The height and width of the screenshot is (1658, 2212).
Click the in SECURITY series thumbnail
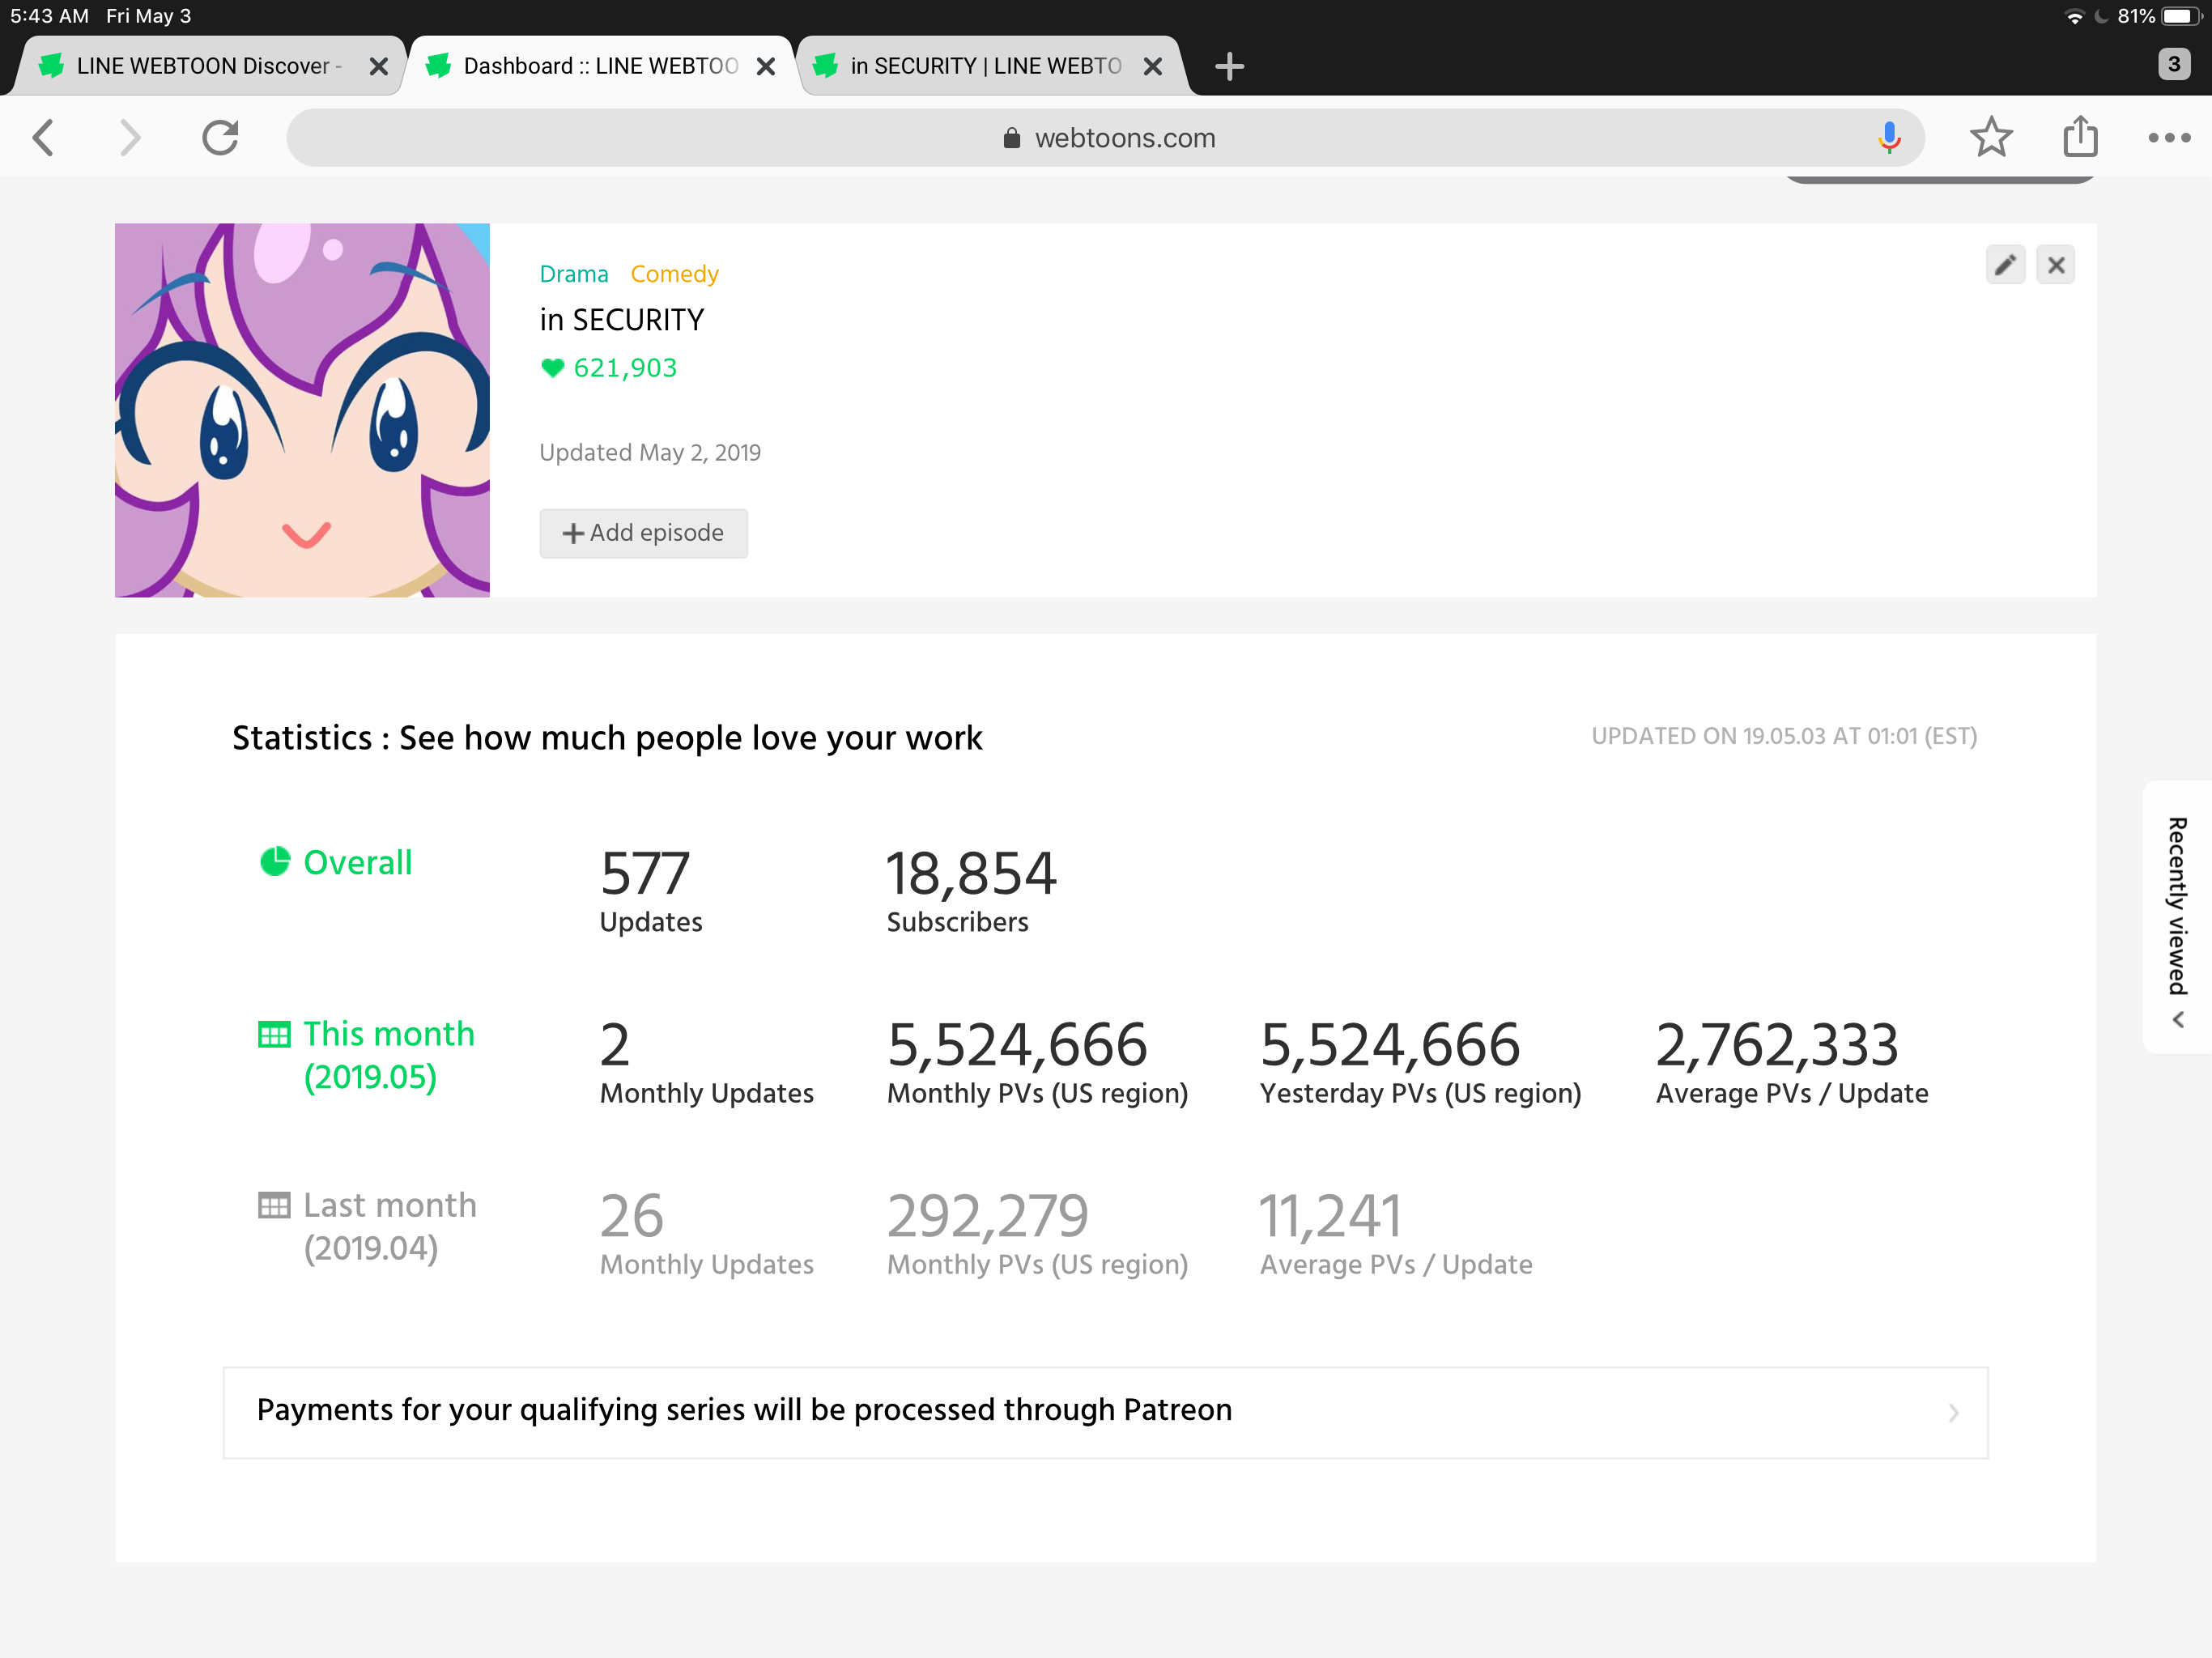pos(302,410)
